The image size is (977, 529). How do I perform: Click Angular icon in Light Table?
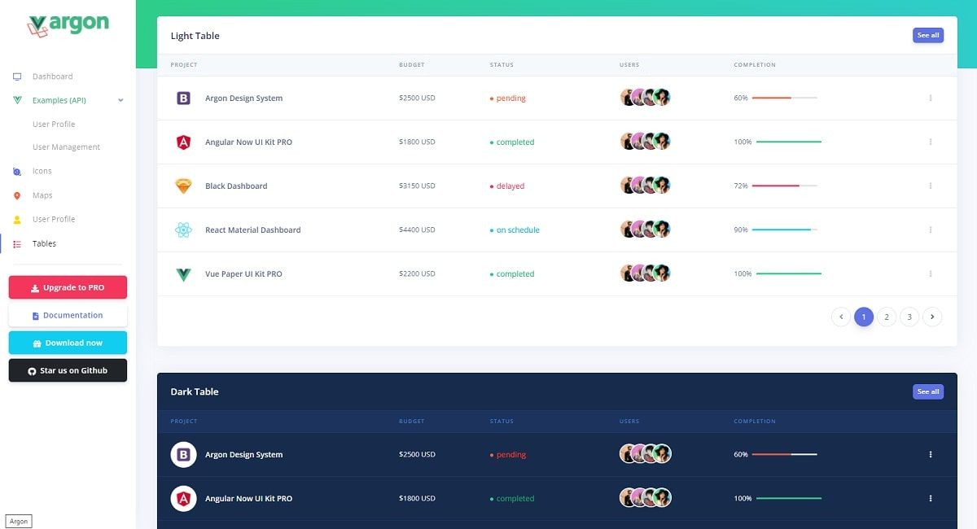click(x=183, y=142)
